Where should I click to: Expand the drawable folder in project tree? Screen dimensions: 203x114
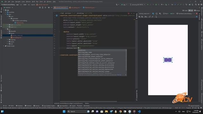coord(7,31)
